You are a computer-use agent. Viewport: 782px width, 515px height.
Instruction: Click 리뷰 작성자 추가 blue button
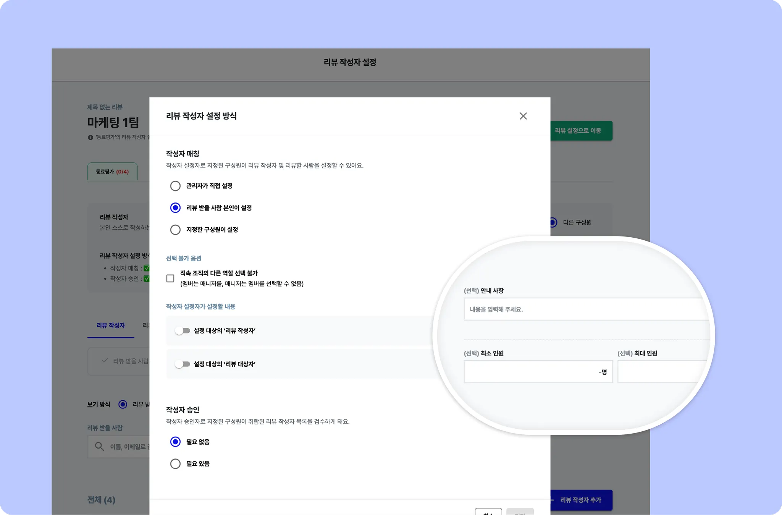click(580, 500)
